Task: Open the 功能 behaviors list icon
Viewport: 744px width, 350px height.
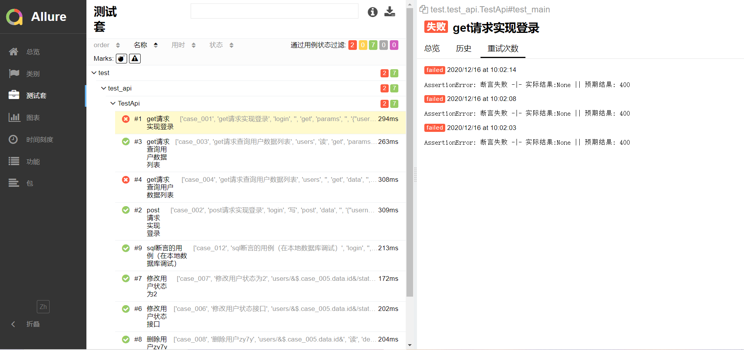Action: [14, 161]
